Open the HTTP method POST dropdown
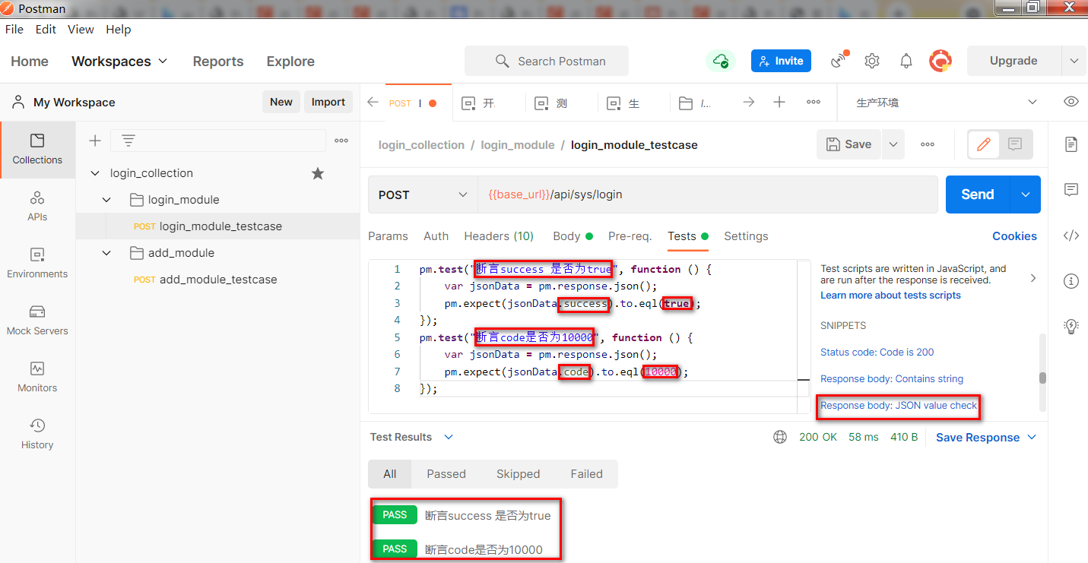This screenshot has height=563, width=1088. tap(423, 195)
